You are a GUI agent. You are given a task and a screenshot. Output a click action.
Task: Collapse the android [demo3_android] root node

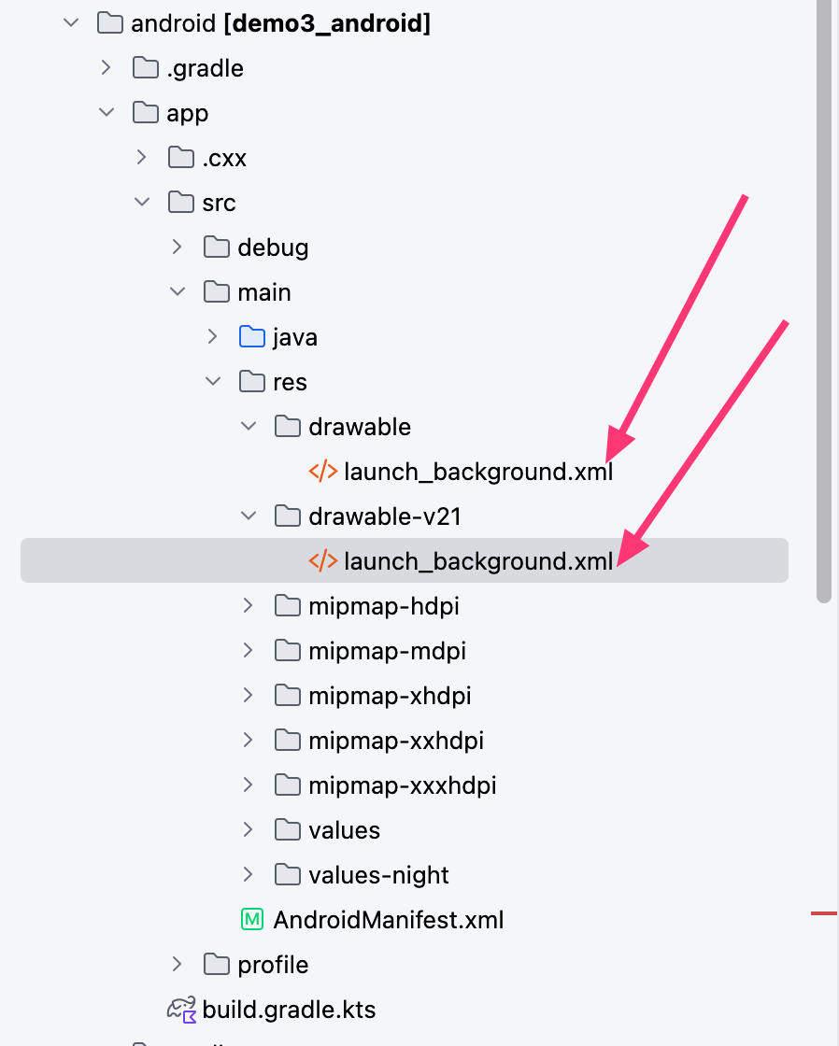click(71, 23)
